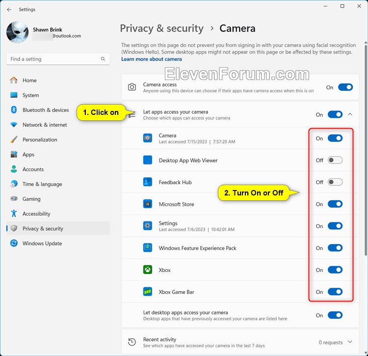Click the Accounts person icon
Screen dimensions: 368x356
pyautogui.click(x=14, y=169)
